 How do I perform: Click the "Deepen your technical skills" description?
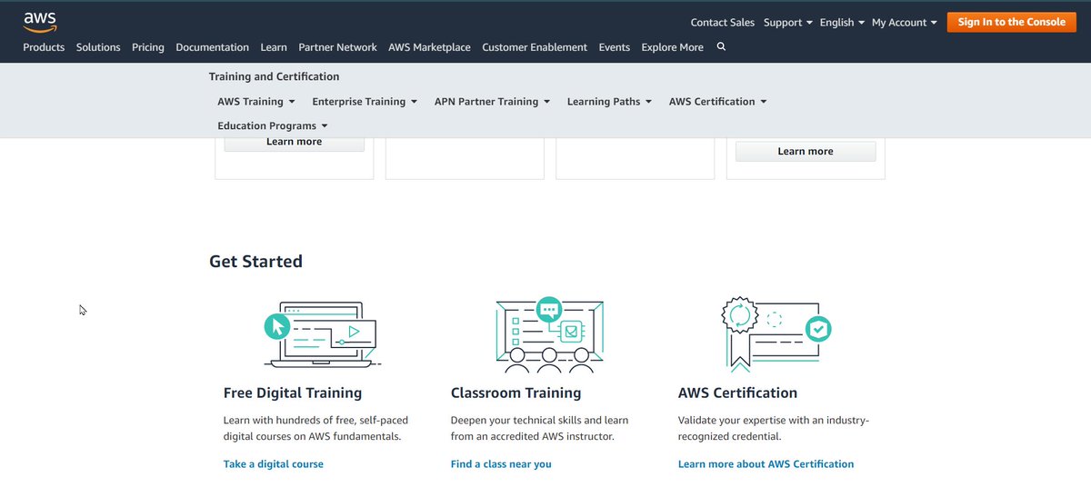[539, 429]
